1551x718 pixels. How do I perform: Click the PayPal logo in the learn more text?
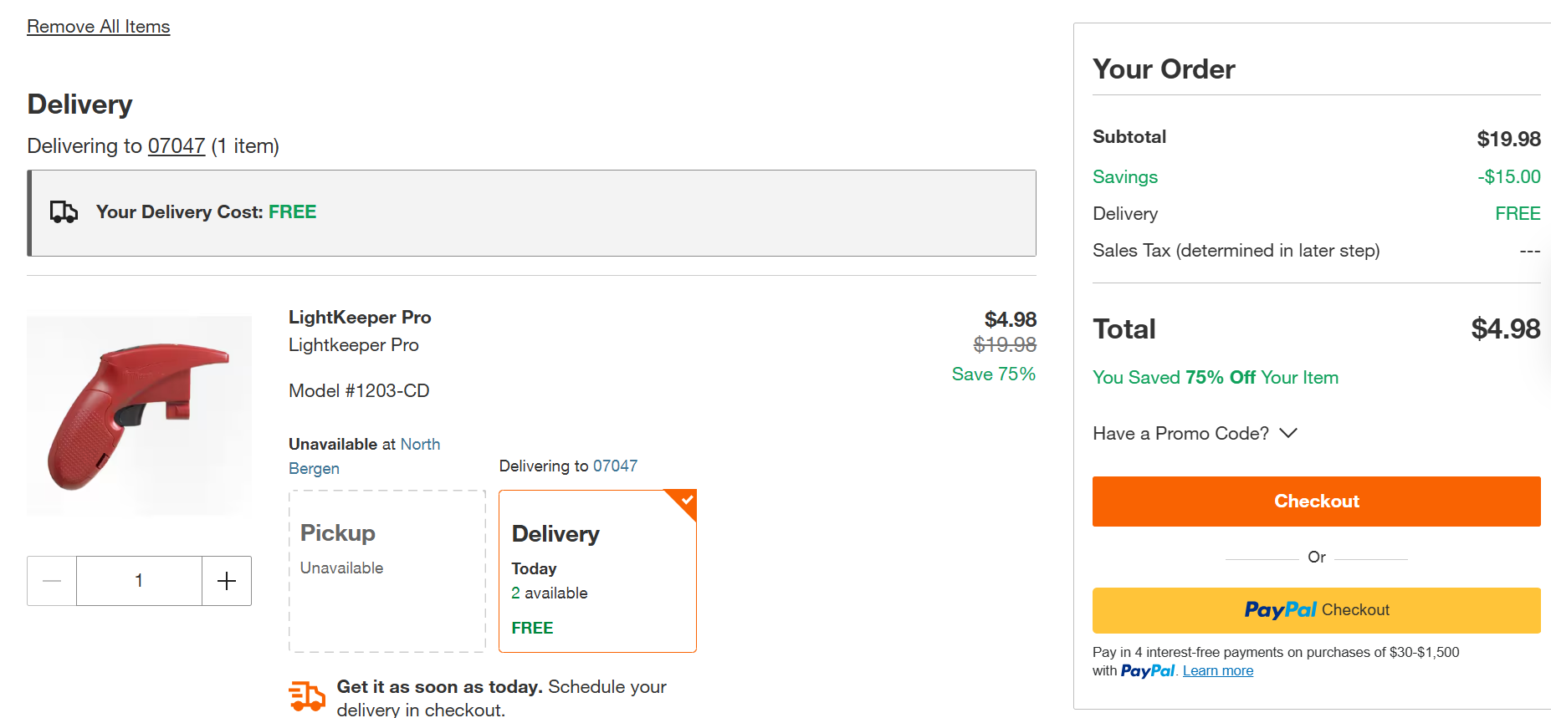pos(1148,670)
